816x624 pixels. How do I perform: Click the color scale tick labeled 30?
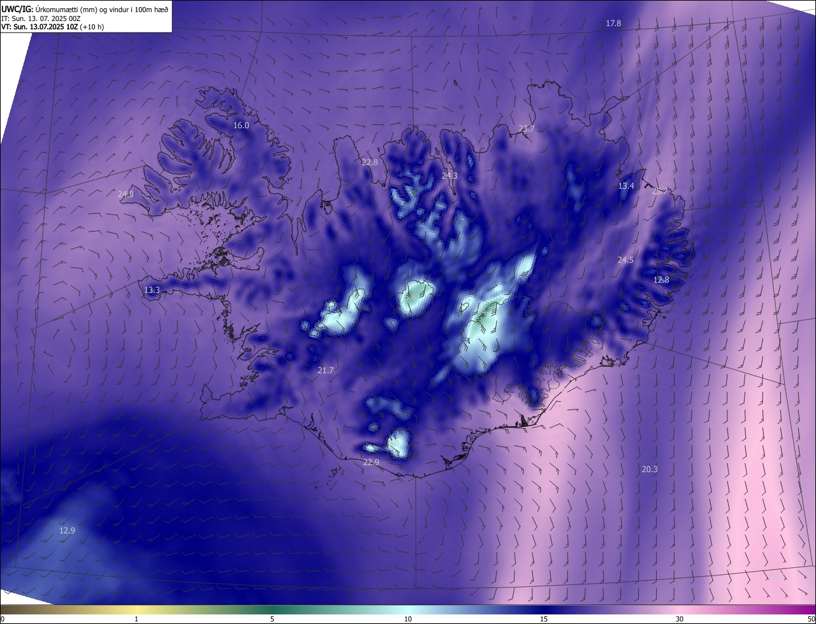click(x=680, y=619)
